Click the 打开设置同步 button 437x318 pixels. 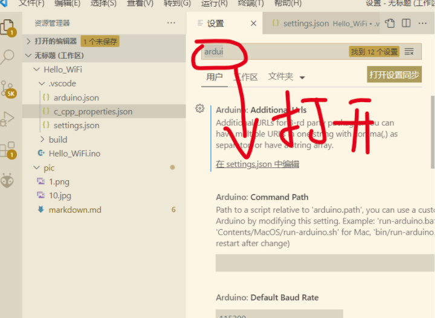point(394,74)
